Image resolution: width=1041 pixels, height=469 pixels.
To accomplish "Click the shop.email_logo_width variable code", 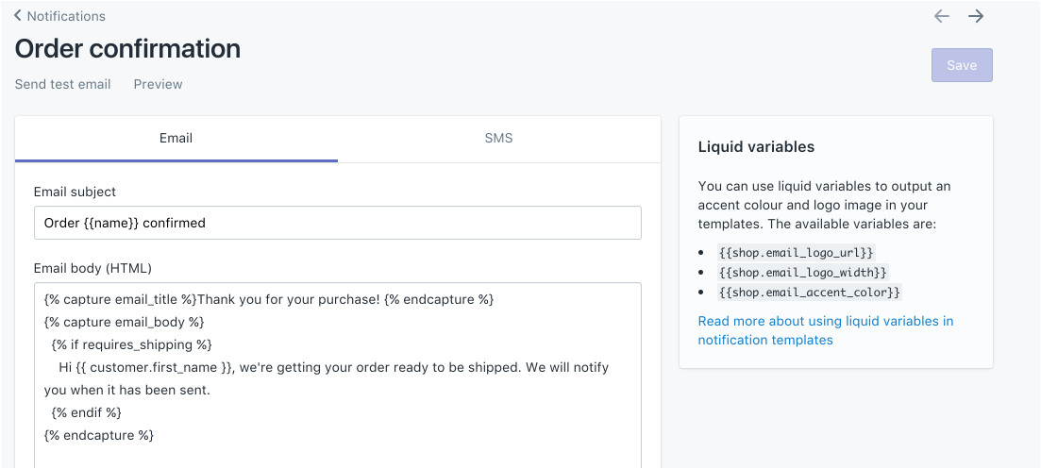I will [x=801, y=273].
